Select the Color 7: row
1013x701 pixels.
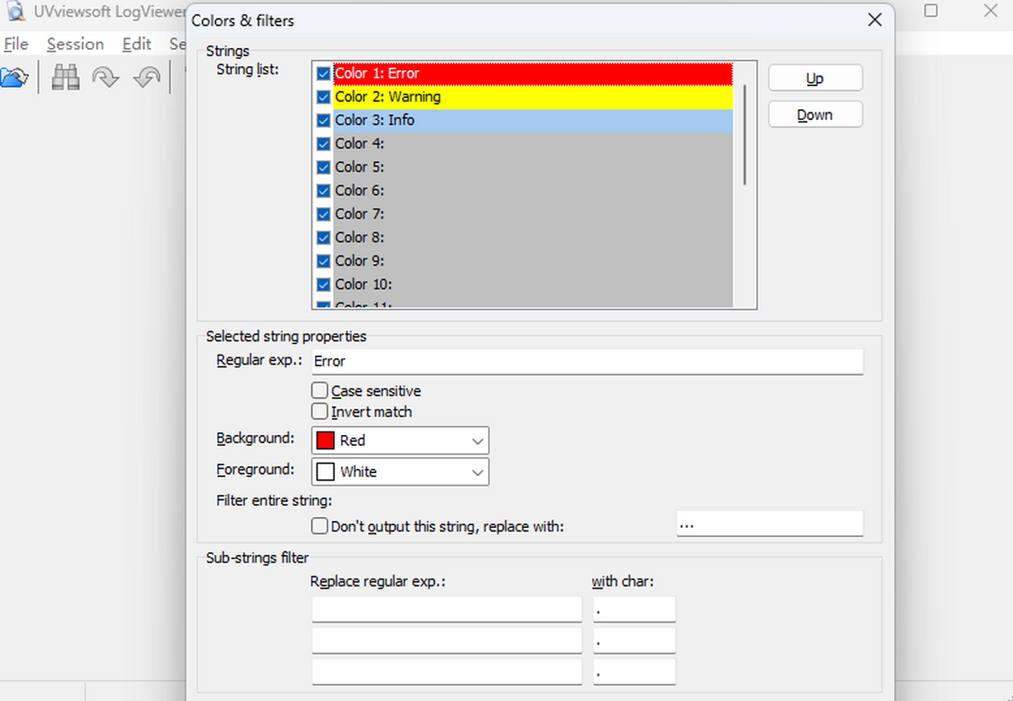(533, 215)
